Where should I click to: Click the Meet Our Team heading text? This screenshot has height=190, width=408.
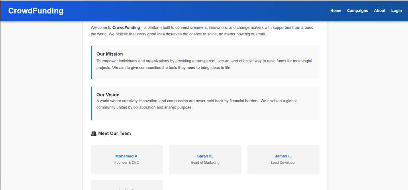(114, 134)
